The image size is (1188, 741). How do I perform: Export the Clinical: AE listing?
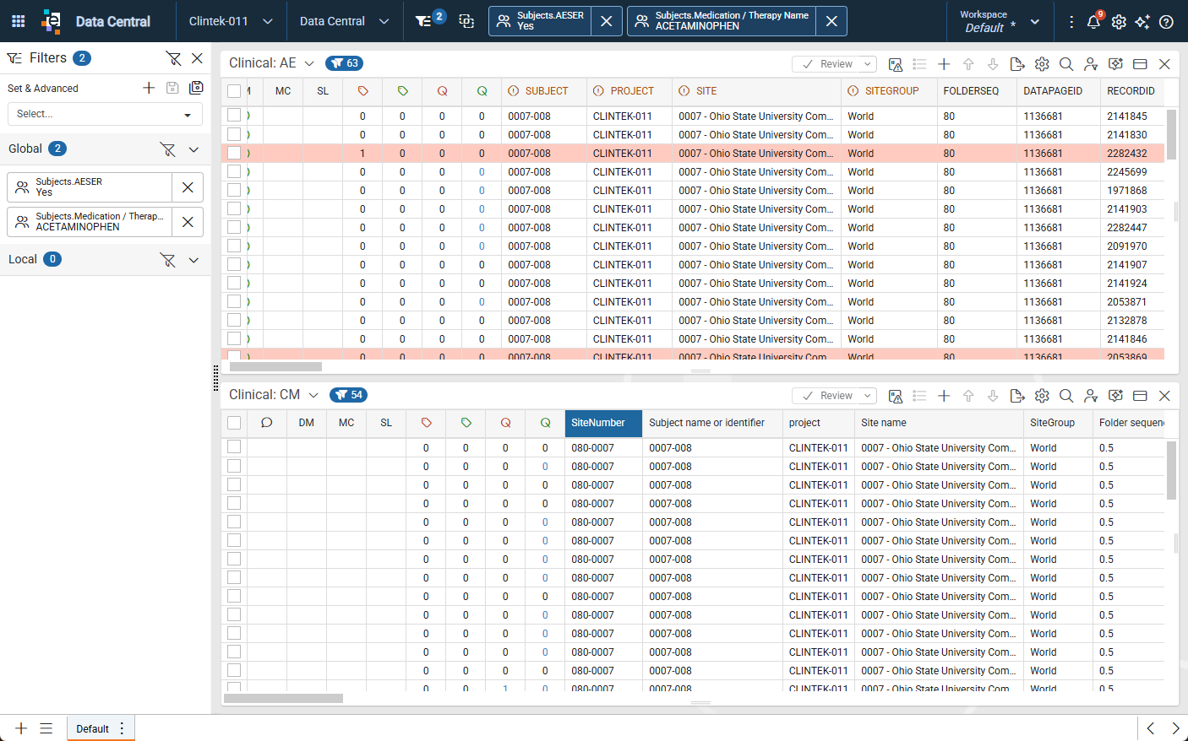coord(1017,64)
